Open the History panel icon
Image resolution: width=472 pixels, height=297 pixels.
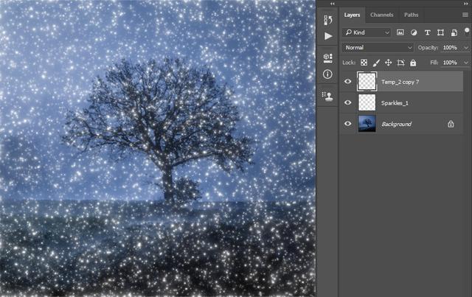click(327, 20)
